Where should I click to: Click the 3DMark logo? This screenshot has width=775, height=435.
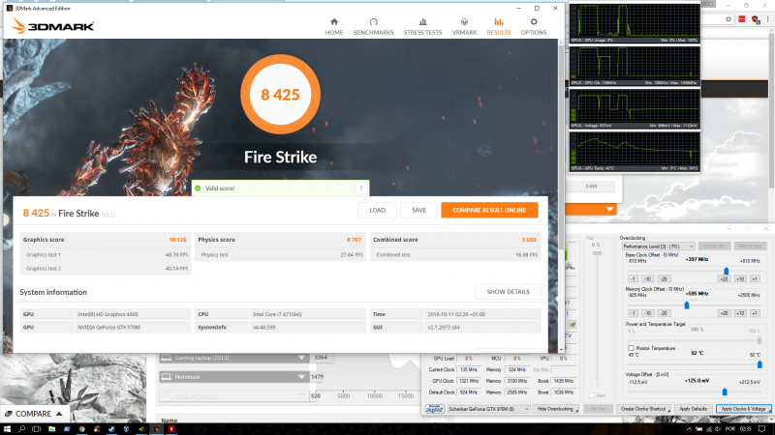click(x=52, y=26)
